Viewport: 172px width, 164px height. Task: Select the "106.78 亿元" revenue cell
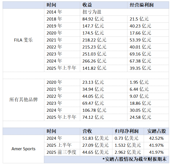[94, 110]
